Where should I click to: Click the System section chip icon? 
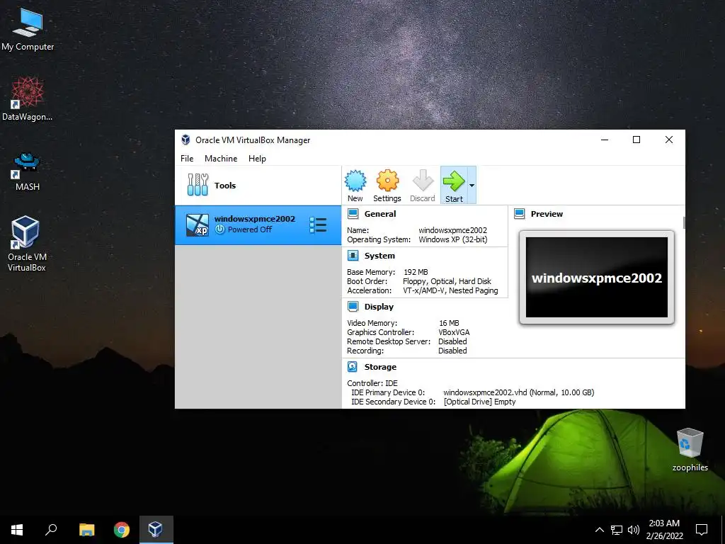pos(353,256)
